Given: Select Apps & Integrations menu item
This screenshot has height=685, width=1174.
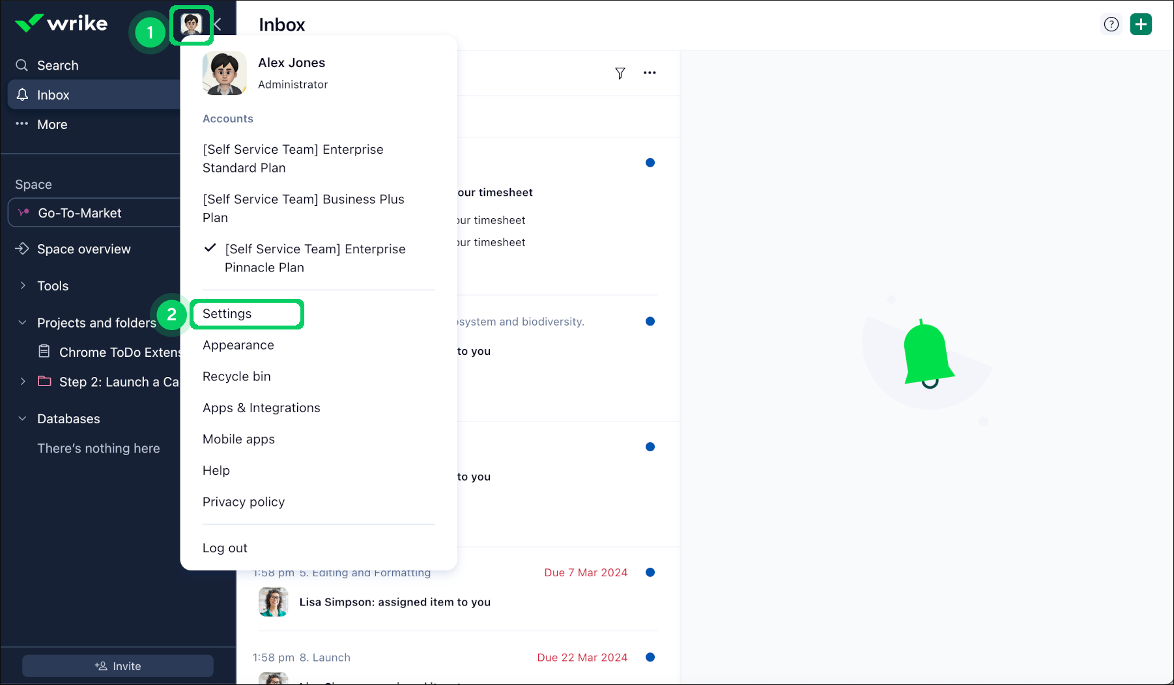Looking at the screenshot, I should coord(261,408).
